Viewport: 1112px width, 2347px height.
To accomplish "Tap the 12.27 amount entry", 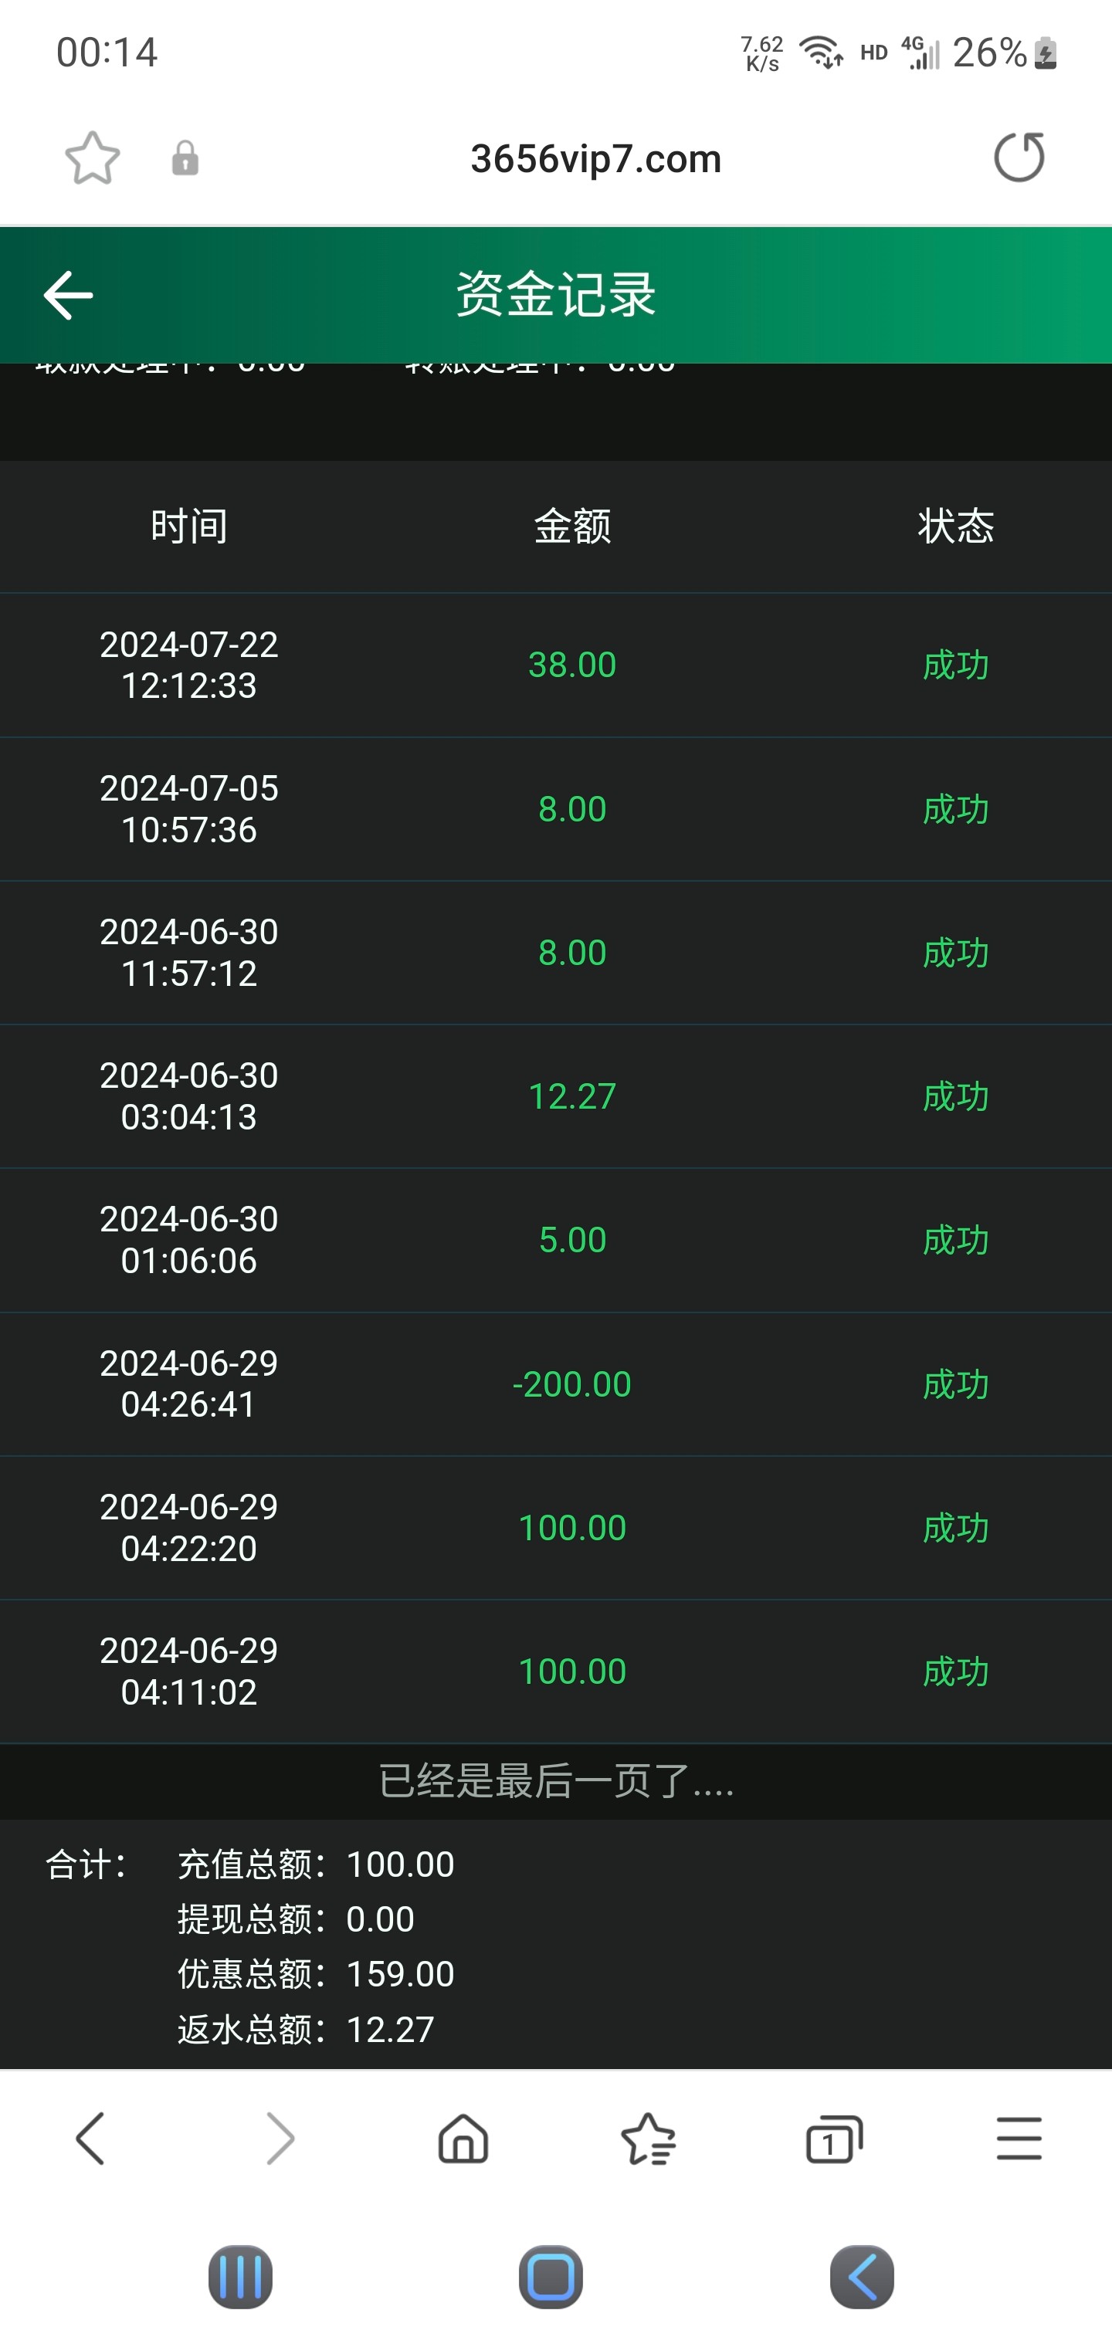I will click(x=571, y=1096).
